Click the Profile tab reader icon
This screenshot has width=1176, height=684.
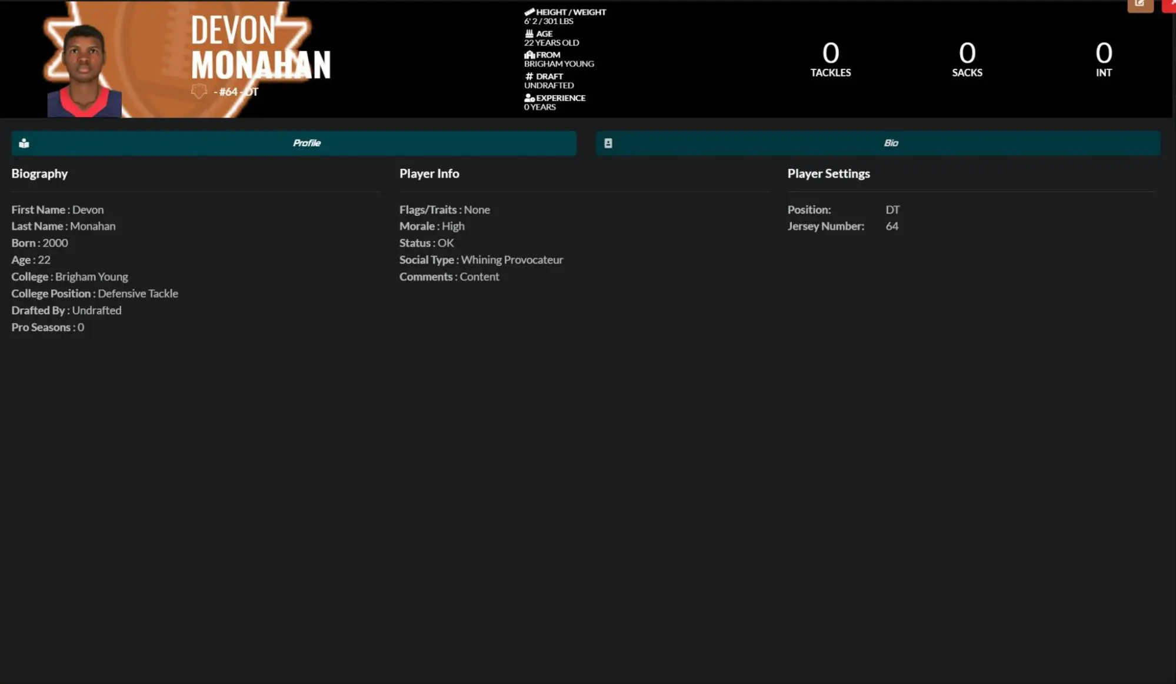pos(24,144)
